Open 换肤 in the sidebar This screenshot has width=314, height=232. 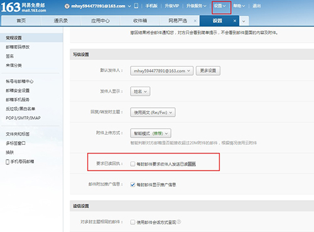pos(9,152)
